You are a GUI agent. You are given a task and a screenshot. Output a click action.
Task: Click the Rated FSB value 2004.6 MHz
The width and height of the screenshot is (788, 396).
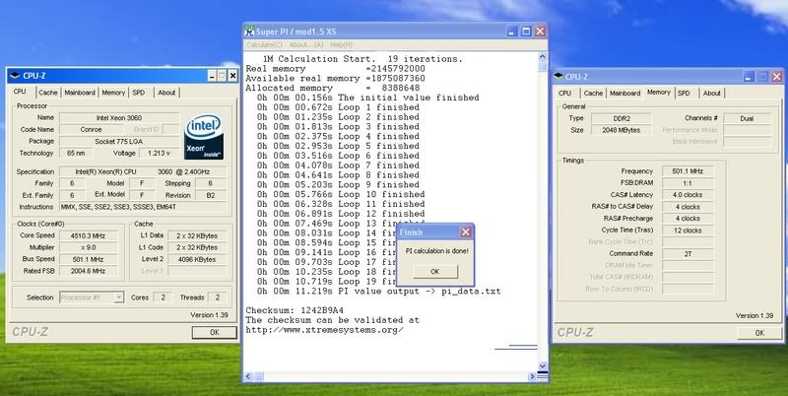89,271
